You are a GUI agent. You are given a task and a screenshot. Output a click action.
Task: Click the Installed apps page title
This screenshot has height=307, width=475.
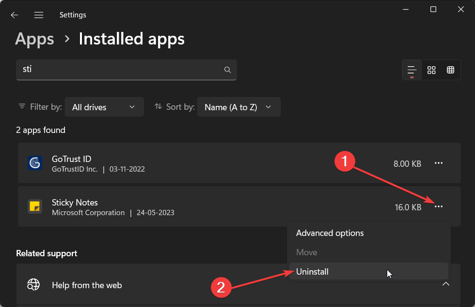click(132, 39)
